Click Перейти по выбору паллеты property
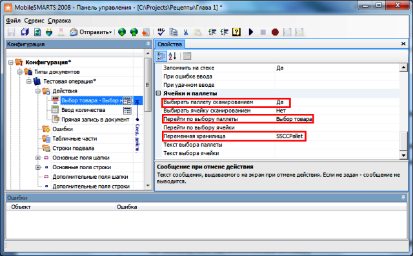Image resolution: width=413 pixels, height=256 pixels. pyautogui.click(x=201, y=119)
